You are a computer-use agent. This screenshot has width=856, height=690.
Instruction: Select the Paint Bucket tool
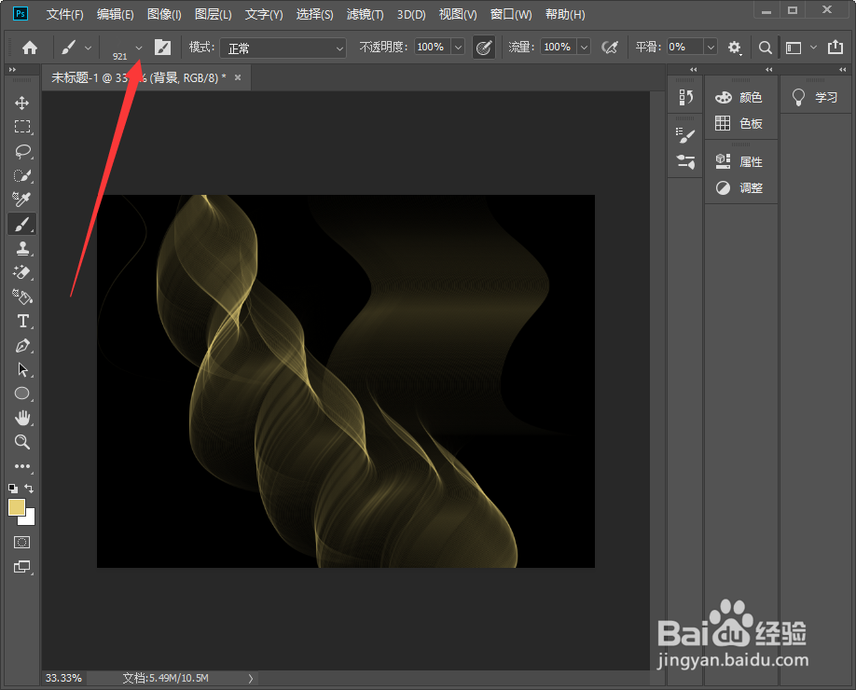[21, 297]
